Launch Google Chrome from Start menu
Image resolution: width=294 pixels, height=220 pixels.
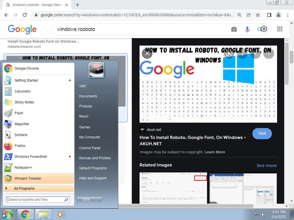39,68
